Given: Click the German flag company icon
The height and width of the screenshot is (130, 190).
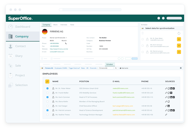Looking at the screenshot, I should point(45,32).
